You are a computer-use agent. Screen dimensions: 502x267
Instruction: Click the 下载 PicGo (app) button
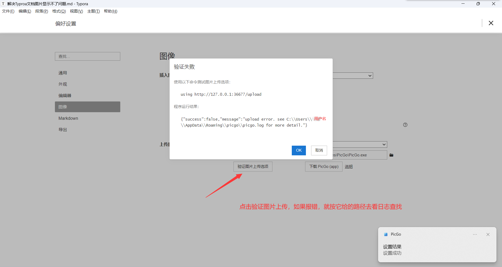pos(324,167)
